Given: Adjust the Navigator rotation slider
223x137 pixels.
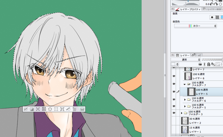Looking at the screenshot, I should pos(186,4).
